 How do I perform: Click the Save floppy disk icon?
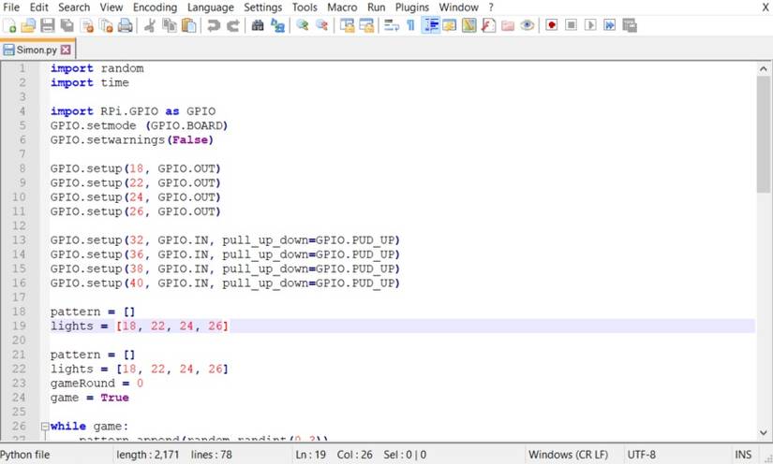[x=48, y=25]
